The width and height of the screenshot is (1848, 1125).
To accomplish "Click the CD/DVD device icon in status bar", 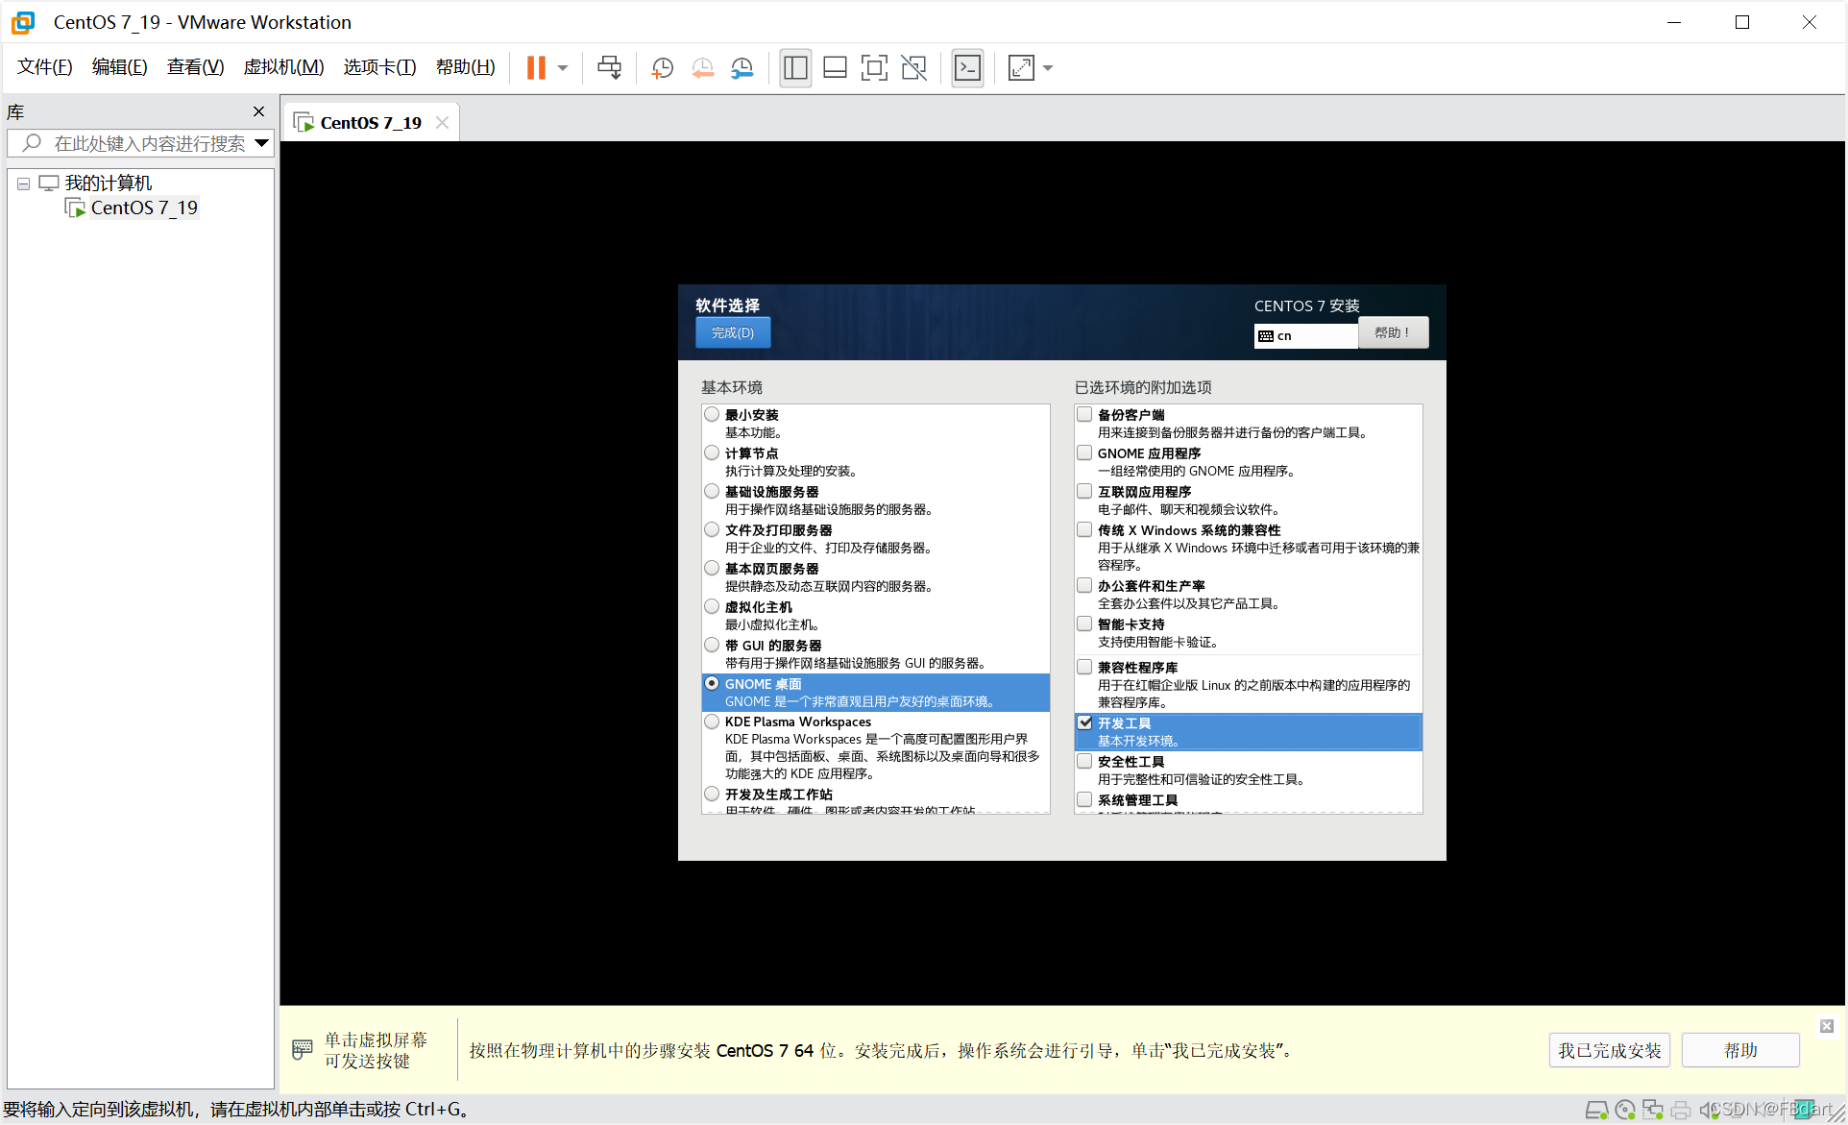I will pos(1625,1109).
